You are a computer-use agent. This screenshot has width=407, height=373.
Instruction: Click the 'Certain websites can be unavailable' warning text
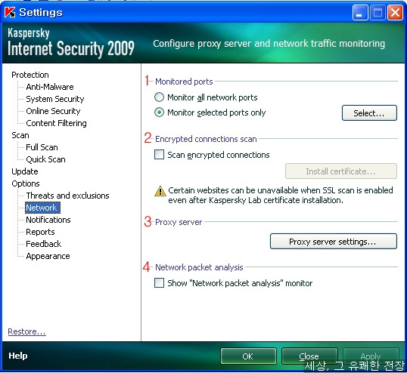tap(281, 195)
